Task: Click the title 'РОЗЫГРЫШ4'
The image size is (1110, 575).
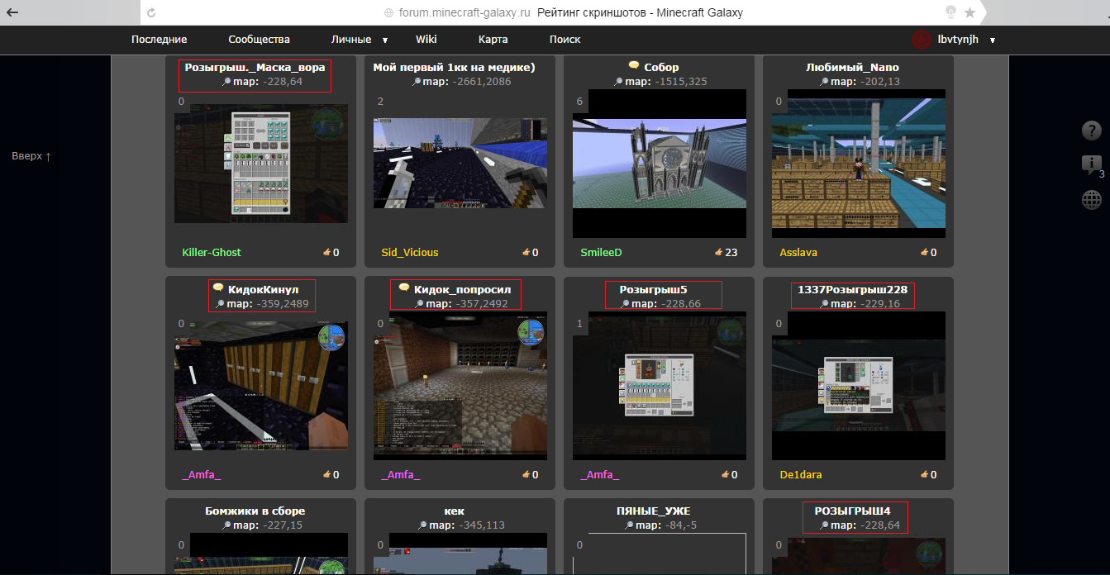Action: (x=853, y=511)
